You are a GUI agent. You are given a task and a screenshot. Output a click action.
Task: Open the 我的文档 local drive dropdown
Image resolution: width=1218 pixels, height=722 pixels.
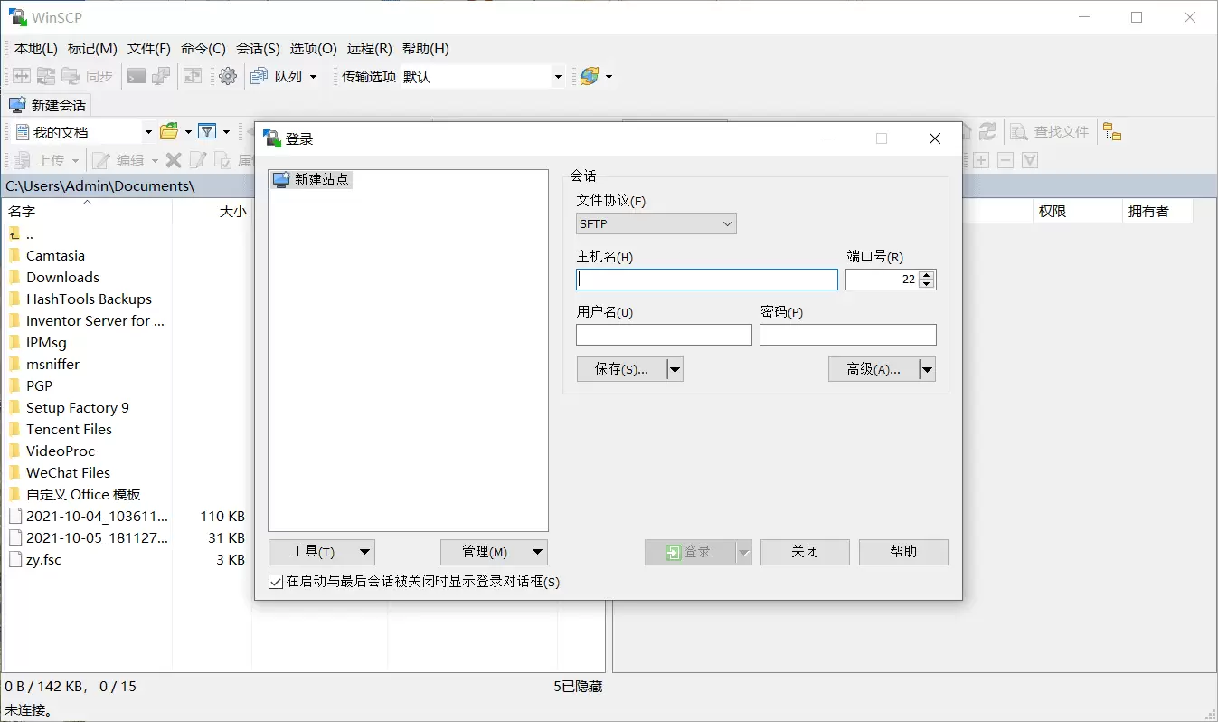(149, 132)
